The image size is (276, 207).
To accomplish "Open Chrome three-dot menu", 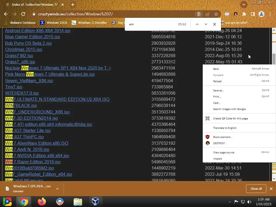I will pyautogui.click(x=270, y=14).
